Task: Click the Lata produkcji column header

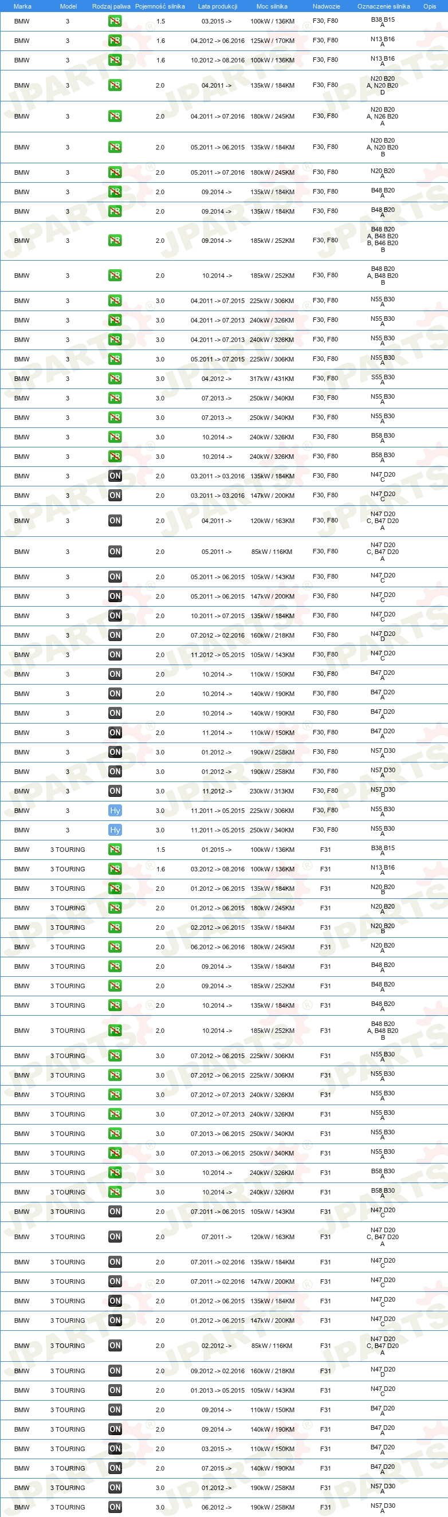Action: [x=218, y=6]
